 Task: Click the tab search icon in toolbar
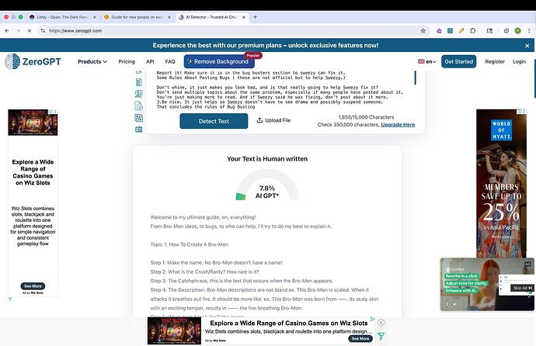489,31
